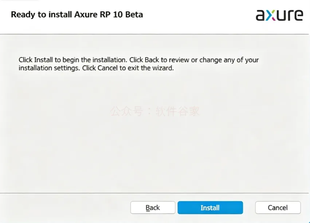The height and width of the screenshot is (223, 310).
Task: Click the letter 'a' of the axure logo
Action: pos(260,15)
